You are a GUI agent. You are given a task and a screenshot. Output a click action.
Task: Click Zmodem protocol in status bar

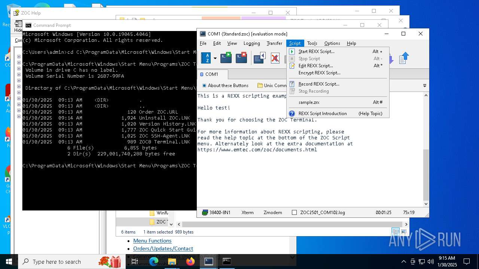(x=273, y=213)
